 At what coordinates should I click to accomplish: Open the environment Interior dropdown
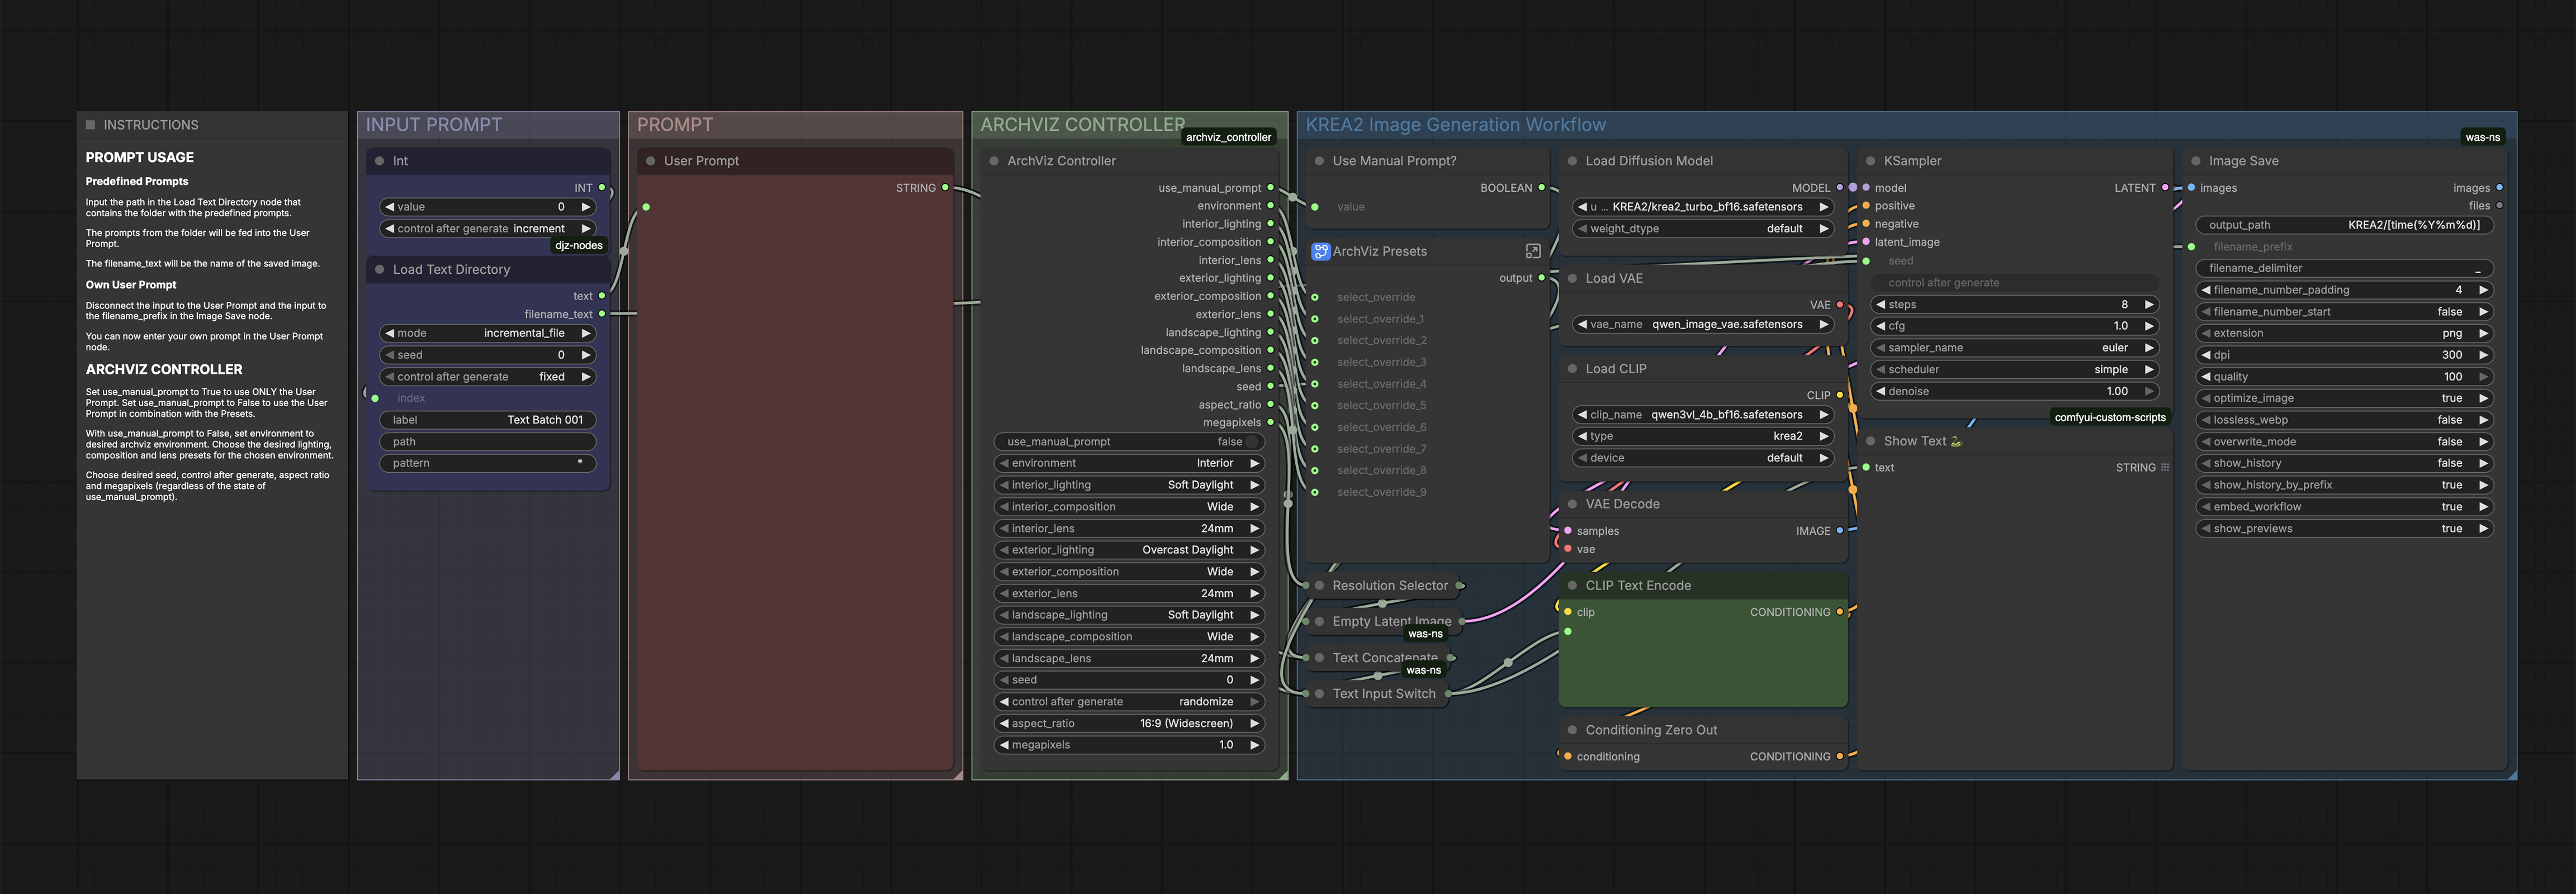(x=1129, y=464)
